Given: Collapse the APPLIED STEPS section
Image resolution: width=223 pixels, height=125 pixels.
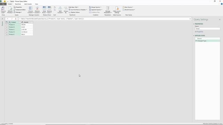Looking at the screenshot, I should (x=194, y=35).
